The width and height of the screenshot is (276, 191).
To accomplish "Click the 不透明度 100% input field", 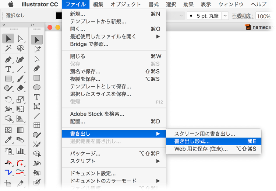I will click(x=265, y=16).
